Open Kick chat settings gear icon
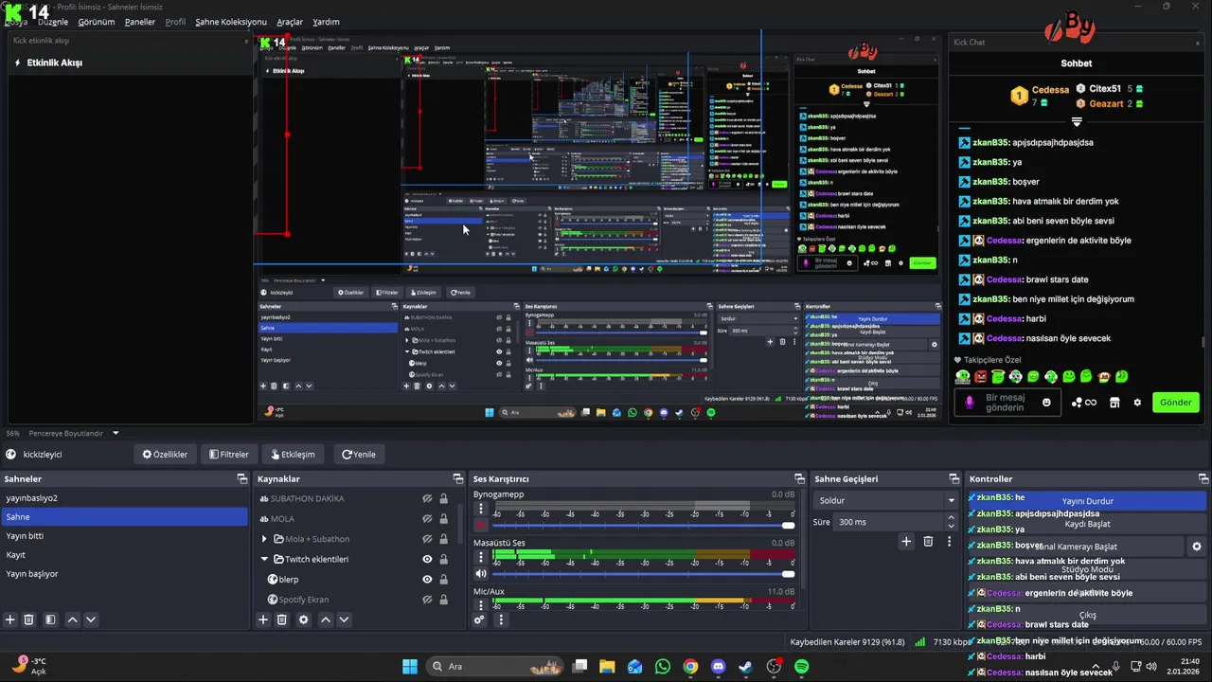The height and width of the screenshot is (682, 1212). click(1137, 403)
